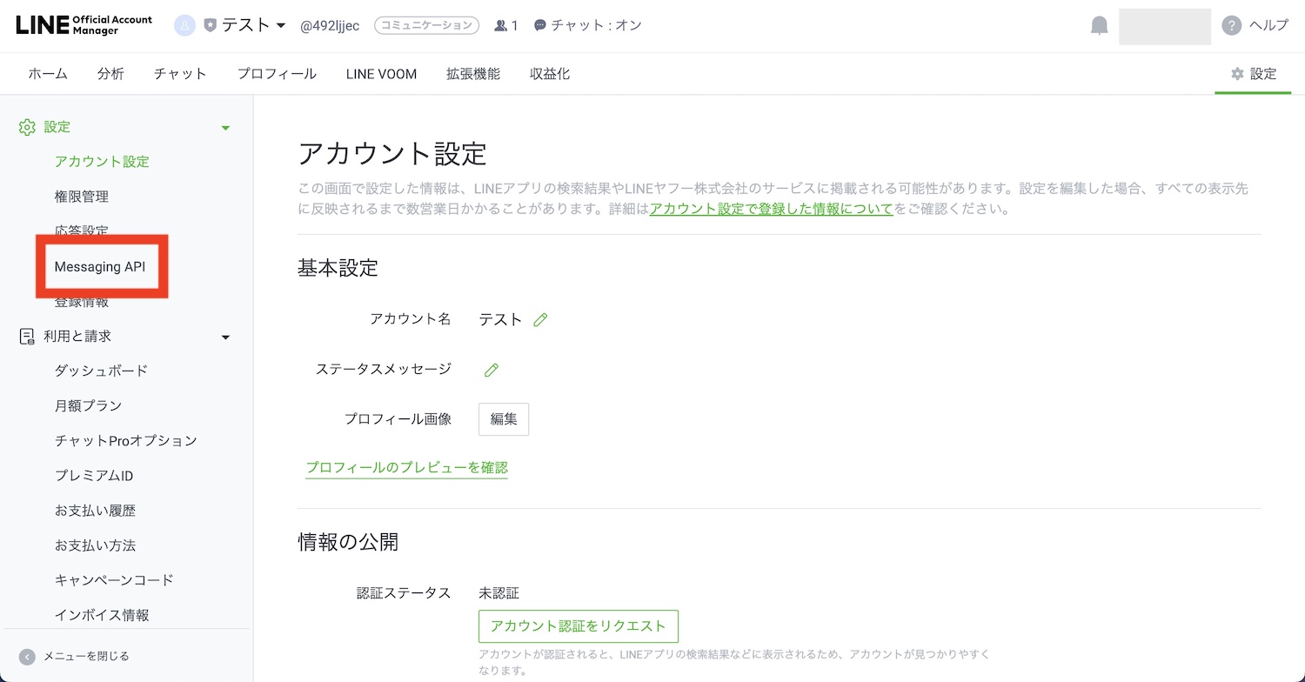The image size is (1305, 682).
Task: Click the help question mark icon
Action: (1231, 26)
